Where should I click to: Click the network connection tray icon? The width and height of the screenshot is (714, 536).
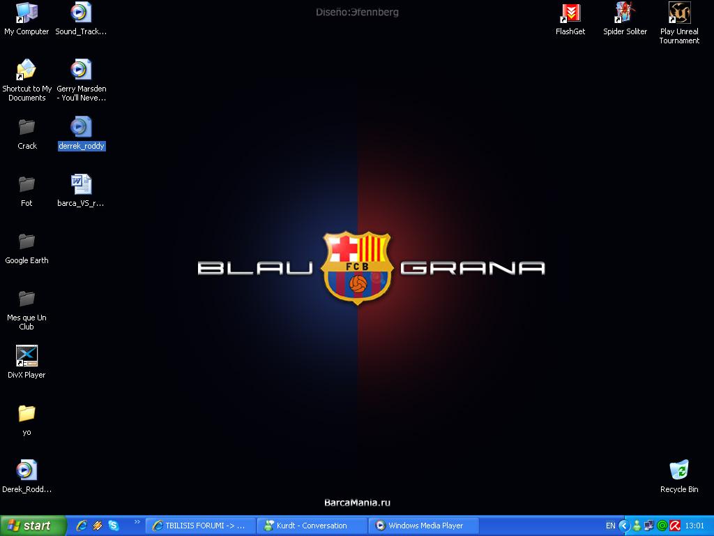(649, 526)
